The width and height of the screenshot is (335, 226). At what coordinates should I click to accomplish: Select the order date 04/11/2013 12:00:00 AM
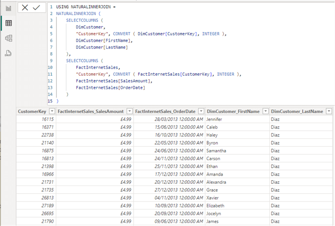click(169, 198)
